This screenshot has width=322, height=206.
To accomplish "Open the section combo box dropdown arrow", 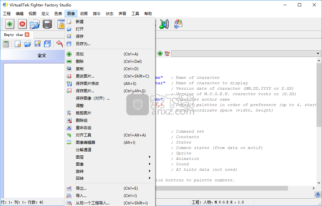I will point(318,54).
